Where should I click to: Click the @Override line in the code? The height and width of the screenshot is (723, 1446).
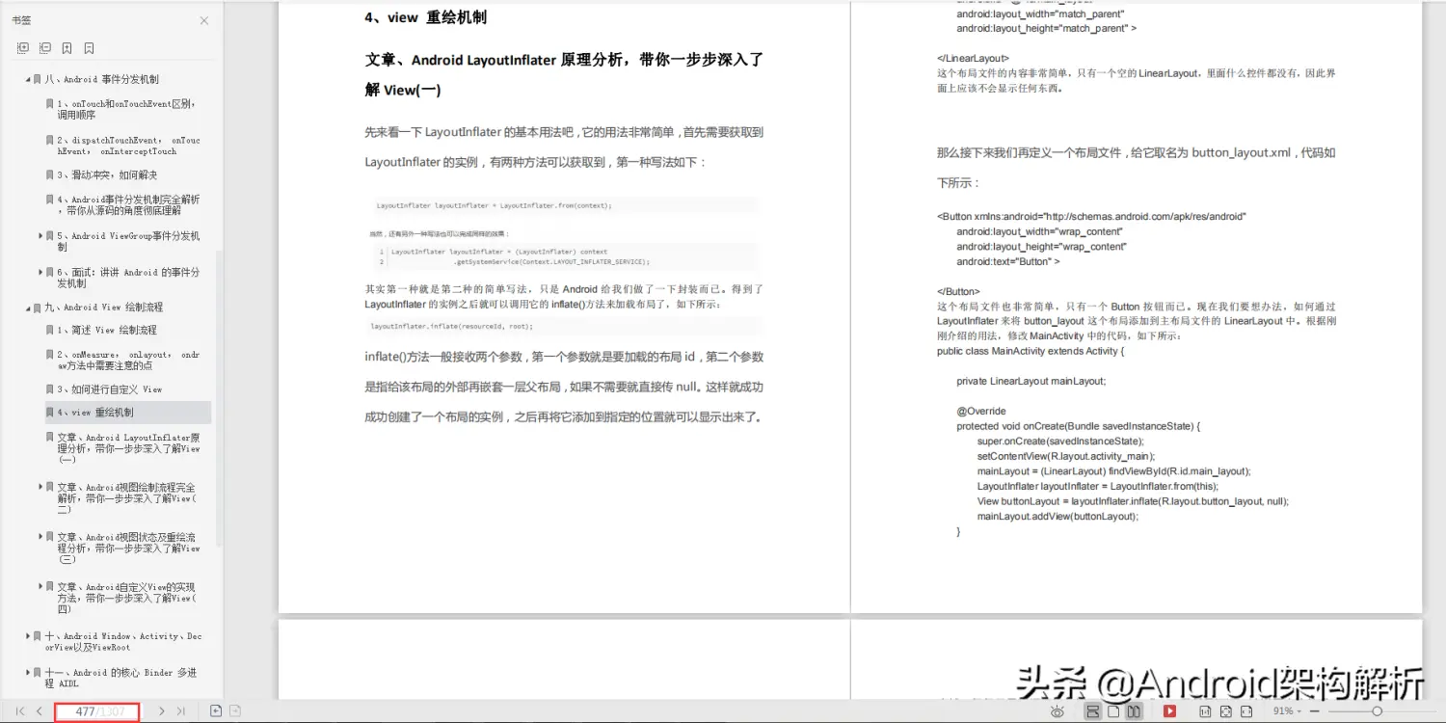coord(980,412)
